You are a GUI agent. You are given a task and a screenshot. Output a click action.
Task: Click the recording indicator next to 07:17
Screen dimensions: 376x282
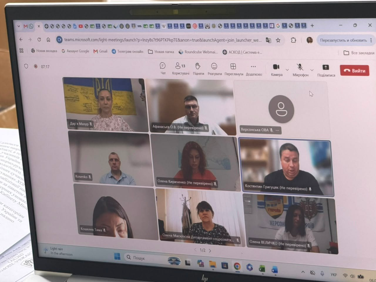(x=36, y=66)
